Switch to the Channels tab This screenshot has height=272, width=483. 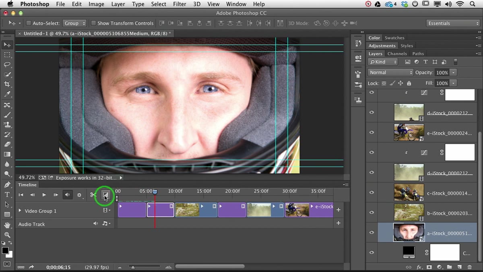pyautogui.click(x=397, y=54)
